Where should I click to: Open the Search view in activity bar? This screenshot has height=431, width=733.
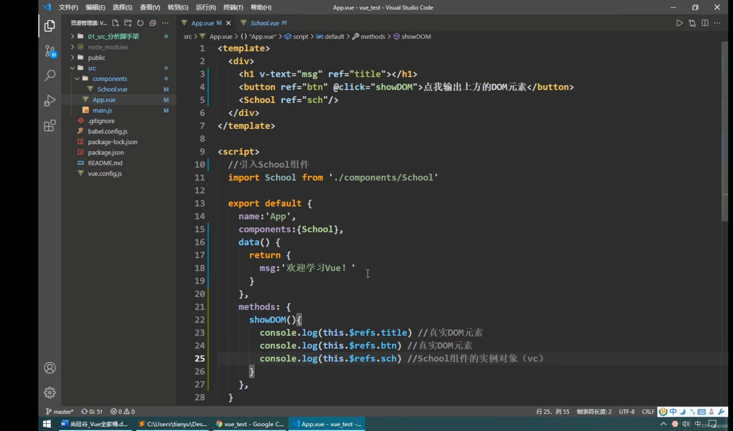point(50,75)
